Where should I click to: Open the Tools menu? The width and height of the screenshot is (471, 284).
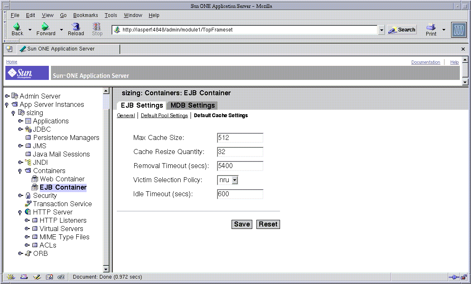coord(111,15)
